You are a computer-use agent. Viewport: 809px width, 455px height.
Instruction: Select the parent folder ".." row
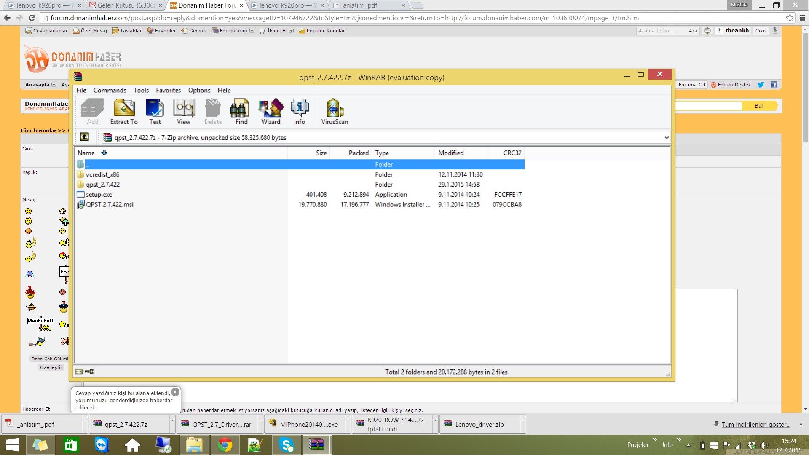pyautogui.click(x=300, y=164)
